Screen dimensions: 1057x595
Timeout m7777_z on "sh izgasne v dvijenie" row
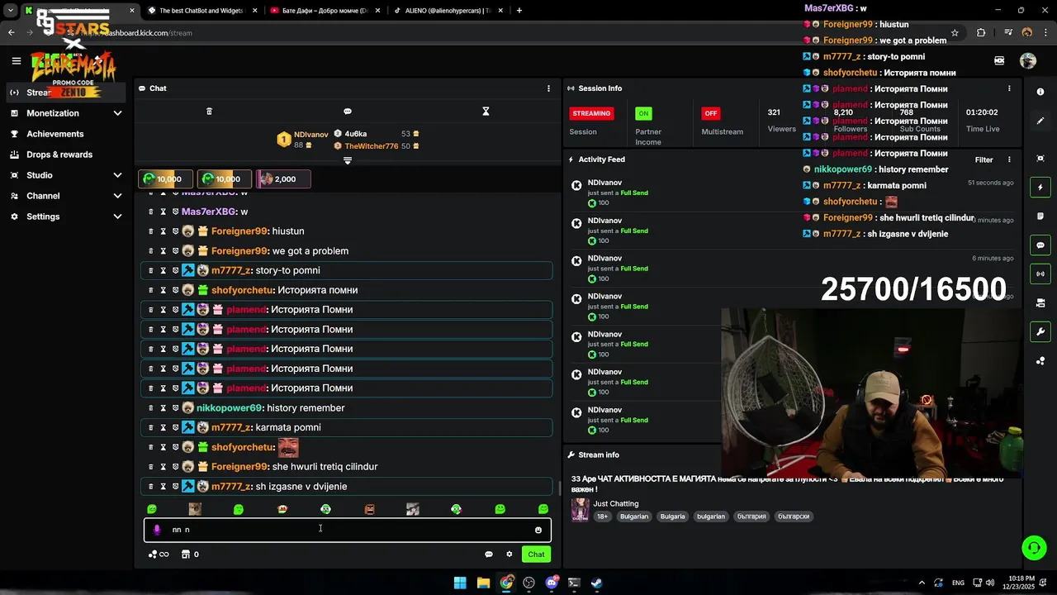tap(163, 487)
